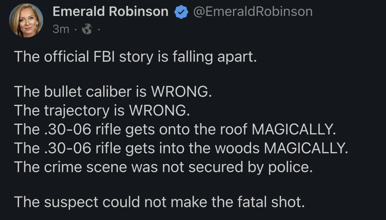Click the word 'FBI' in the first line
Screen dimensions: 386x220
(103, 57)
